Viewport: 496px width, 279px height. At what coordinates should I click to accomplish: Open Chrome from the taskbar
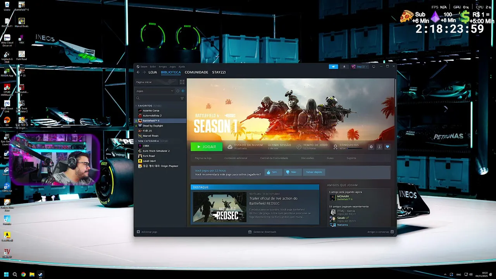(23, 274)
